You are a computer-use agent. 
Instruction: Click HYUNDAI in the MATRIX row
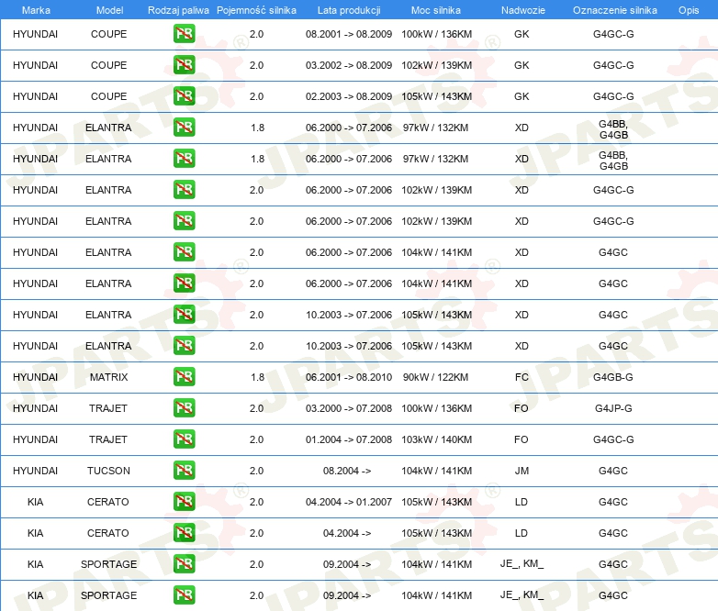35,377
